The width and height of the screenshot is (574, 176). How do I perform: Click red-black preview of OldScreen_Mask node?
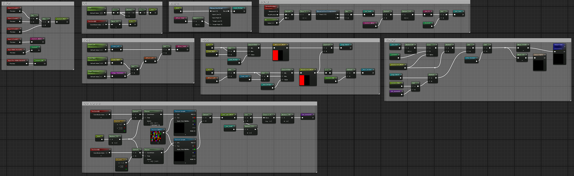tap(278, 55)
